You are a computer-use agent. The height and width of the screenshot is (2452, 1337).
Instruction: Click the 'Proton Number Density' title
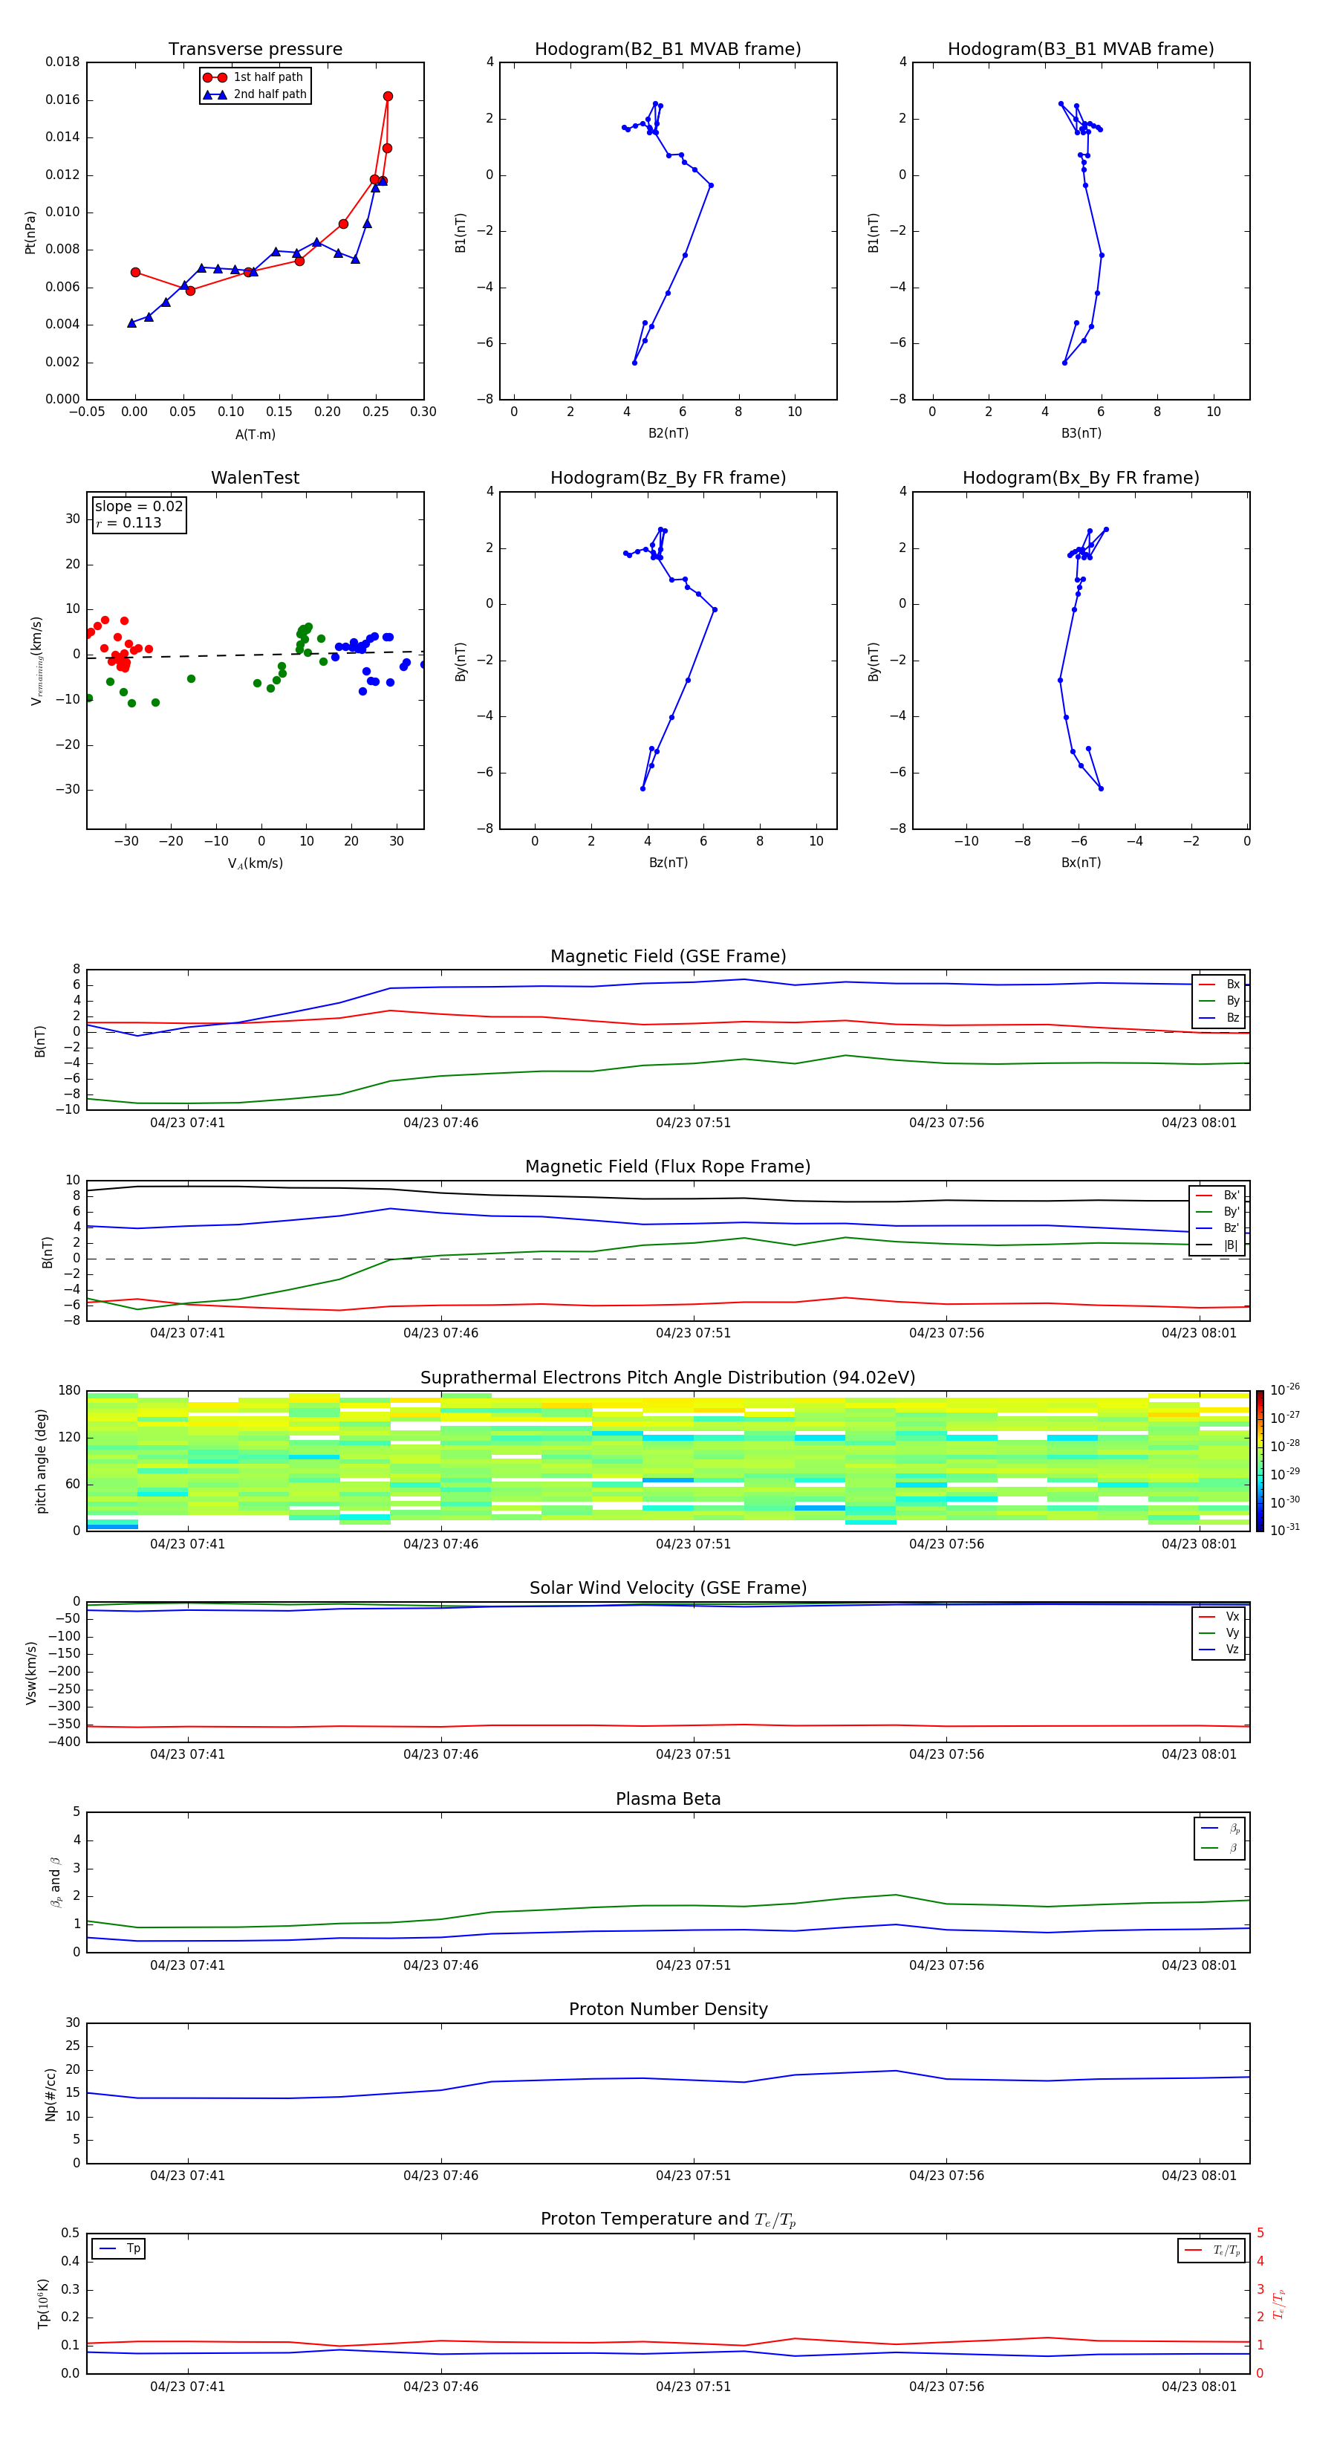point(668,2009)
